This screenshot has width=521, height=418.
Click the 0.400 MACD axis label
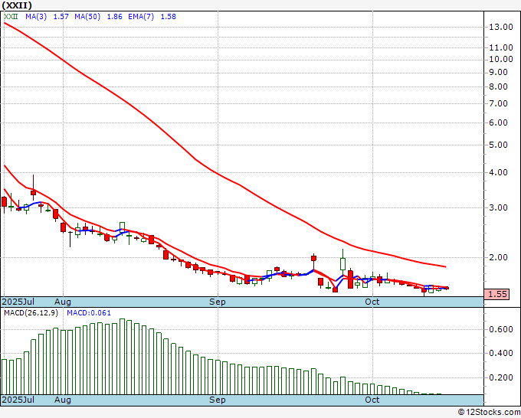pos(501,354)
